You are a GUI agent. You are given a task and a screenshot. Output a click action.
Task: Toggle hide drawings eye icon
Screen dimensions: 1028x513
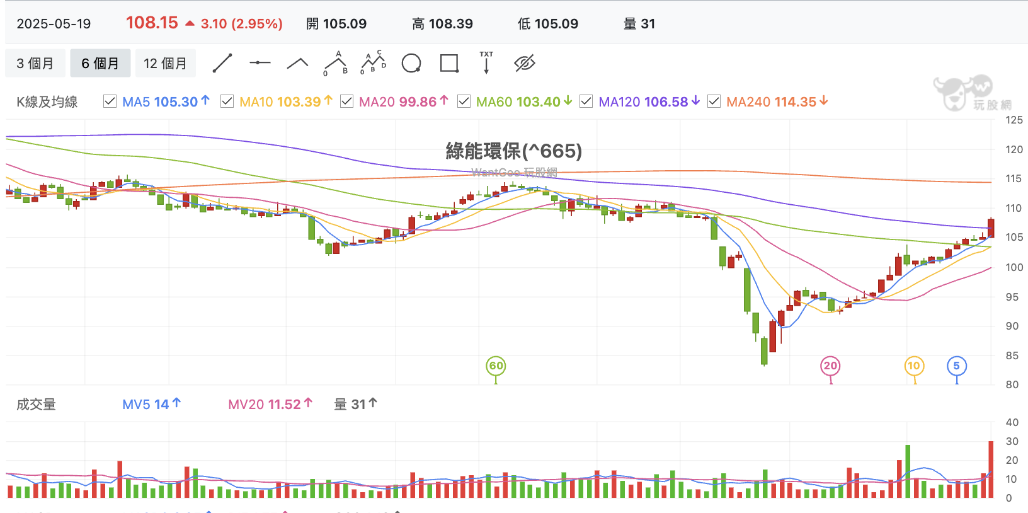pos(524,63)
